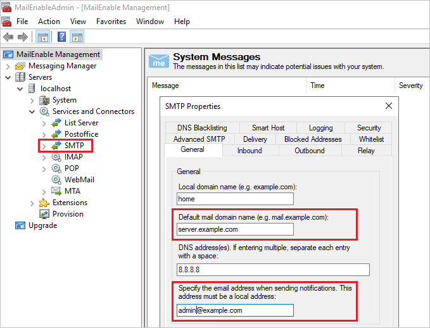The image size is (430, 328).
Task: Click the Show/Hide Action Pane toolbar icon
Action: pyautogui.click(x=79, y=37)
